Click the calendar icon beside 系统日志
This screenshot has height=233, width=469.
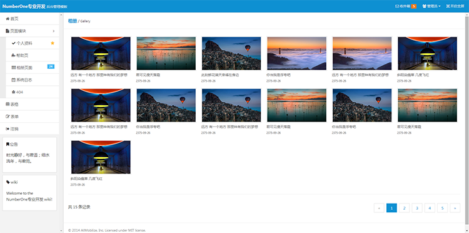[x=14, y=80]
